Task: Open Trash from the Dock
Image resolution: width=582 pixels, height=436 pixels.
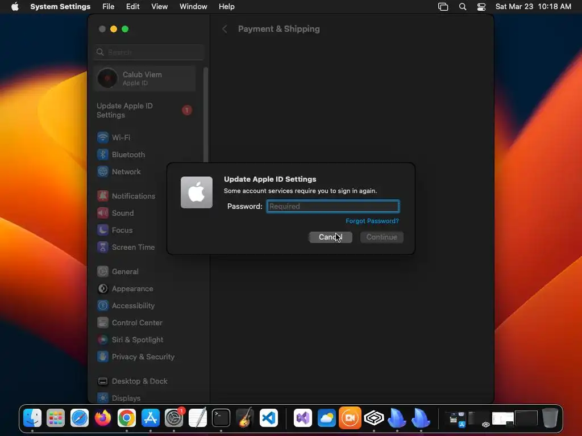Action: tap(550, 418)
